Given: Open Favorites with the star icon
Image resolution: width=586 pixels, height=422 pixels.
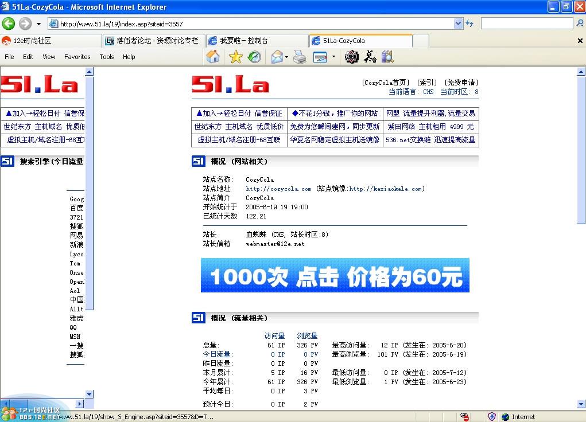Looking at the screenshot, I should tap(236, 57).
